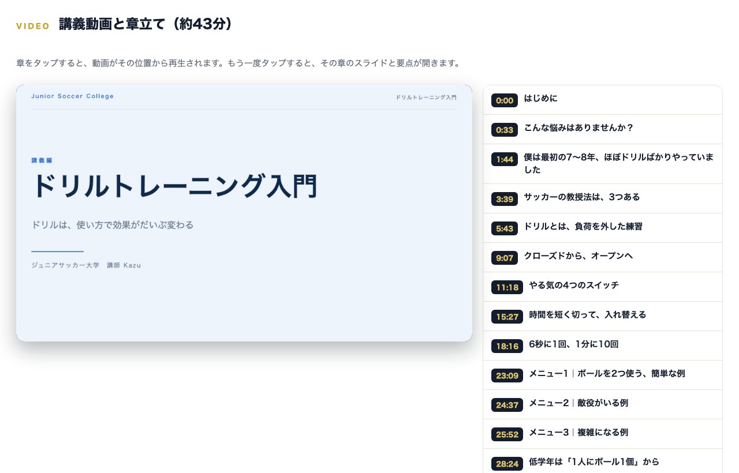Open chapter メニュー2｜敵役がいる例
This screenshot has height=473, width=739.
tap(603, 404)
